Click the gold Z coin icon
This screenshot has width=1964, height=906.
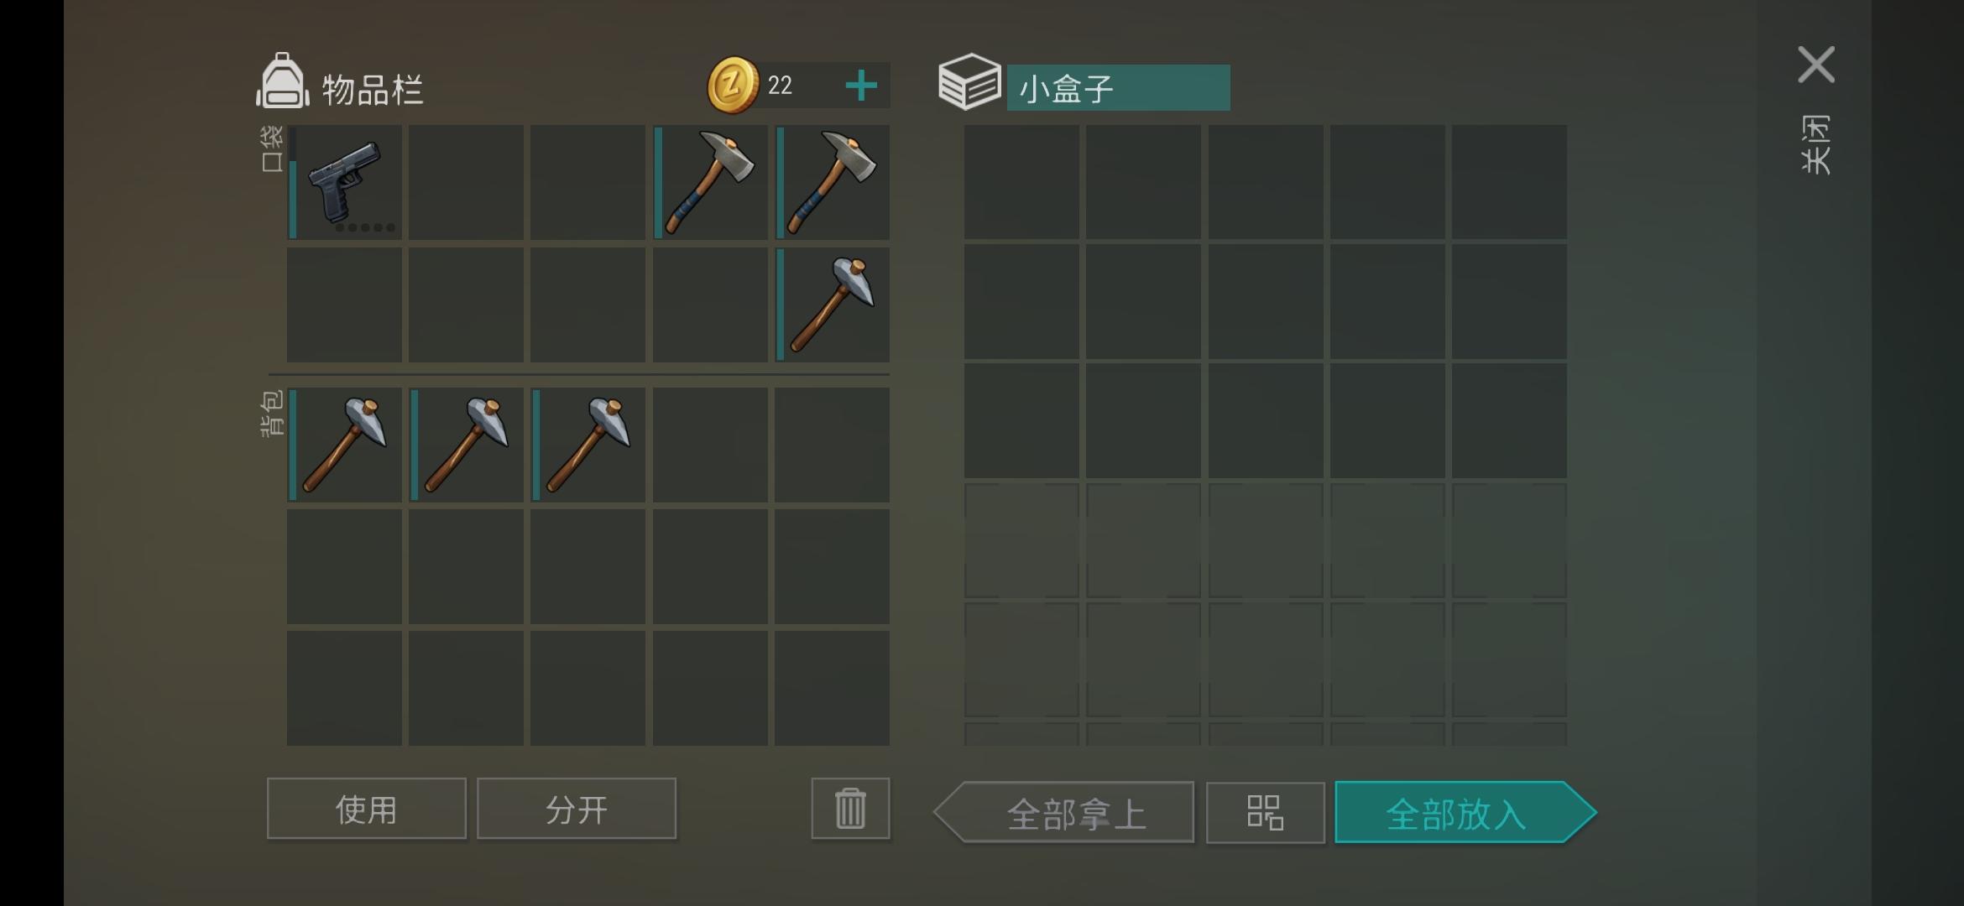(x=733, y=85)
